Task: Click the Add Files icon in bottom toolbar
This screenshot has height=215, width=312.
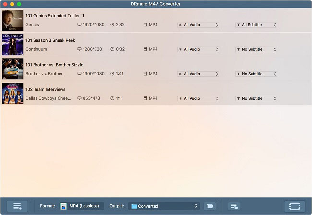Action: coord(17,206)
